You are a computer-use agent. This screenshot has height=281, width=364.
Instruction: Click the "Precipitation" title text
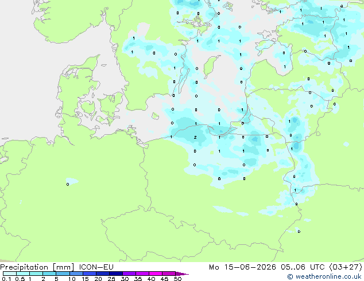(x=24, y=267)
